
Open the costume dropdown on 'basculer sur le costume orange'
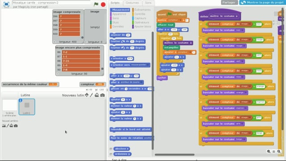tap(246, 93)
